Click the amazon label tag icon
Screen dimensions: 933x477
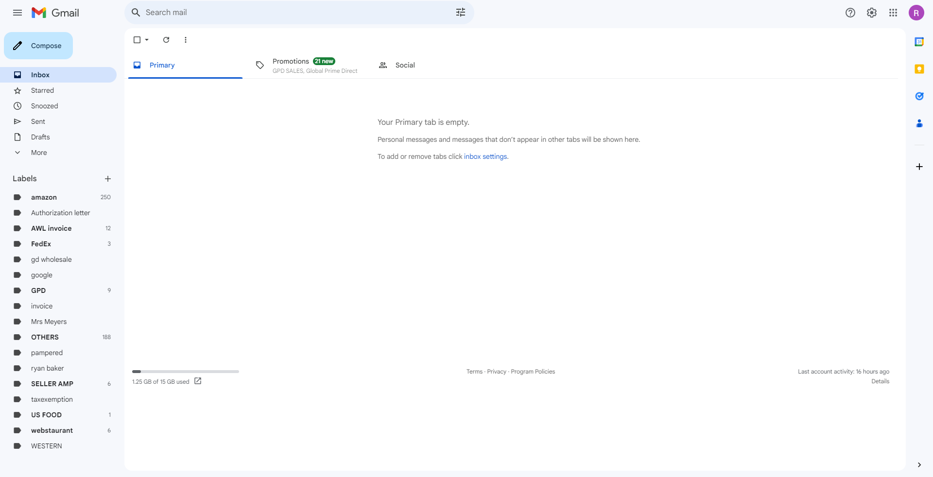[17, 197]
